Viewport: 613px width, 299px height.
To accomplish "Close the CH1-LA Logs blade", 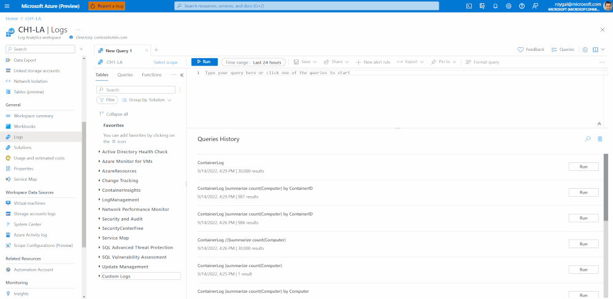I will coord(603,29).
